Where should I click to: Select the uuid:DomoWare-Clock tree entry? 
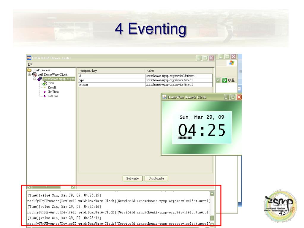click(x=52, y=75)
